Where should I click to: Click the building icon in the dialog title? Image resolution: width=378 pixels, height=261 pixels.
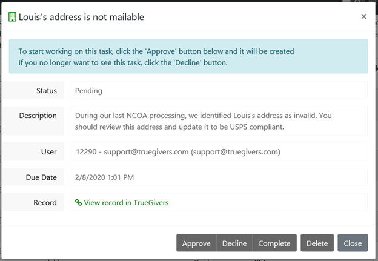(x=12, y=17)
